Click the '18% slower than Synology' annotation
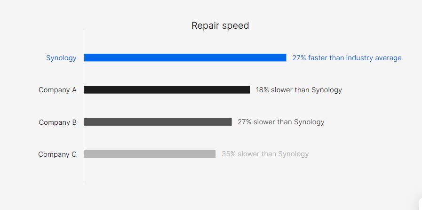 point(299,90)
